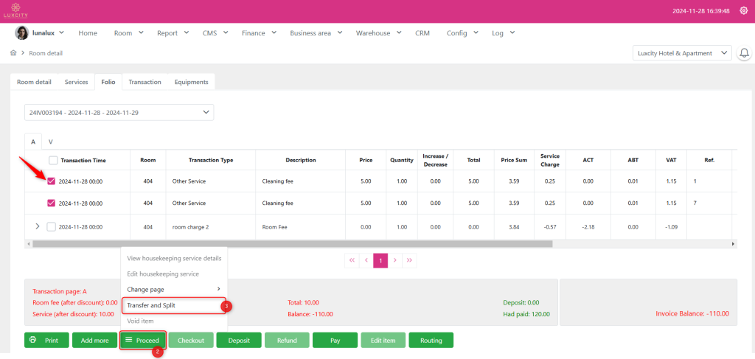Click the next page arrow
This screenshot has height=359, width=755.
[x=395, y=260]
